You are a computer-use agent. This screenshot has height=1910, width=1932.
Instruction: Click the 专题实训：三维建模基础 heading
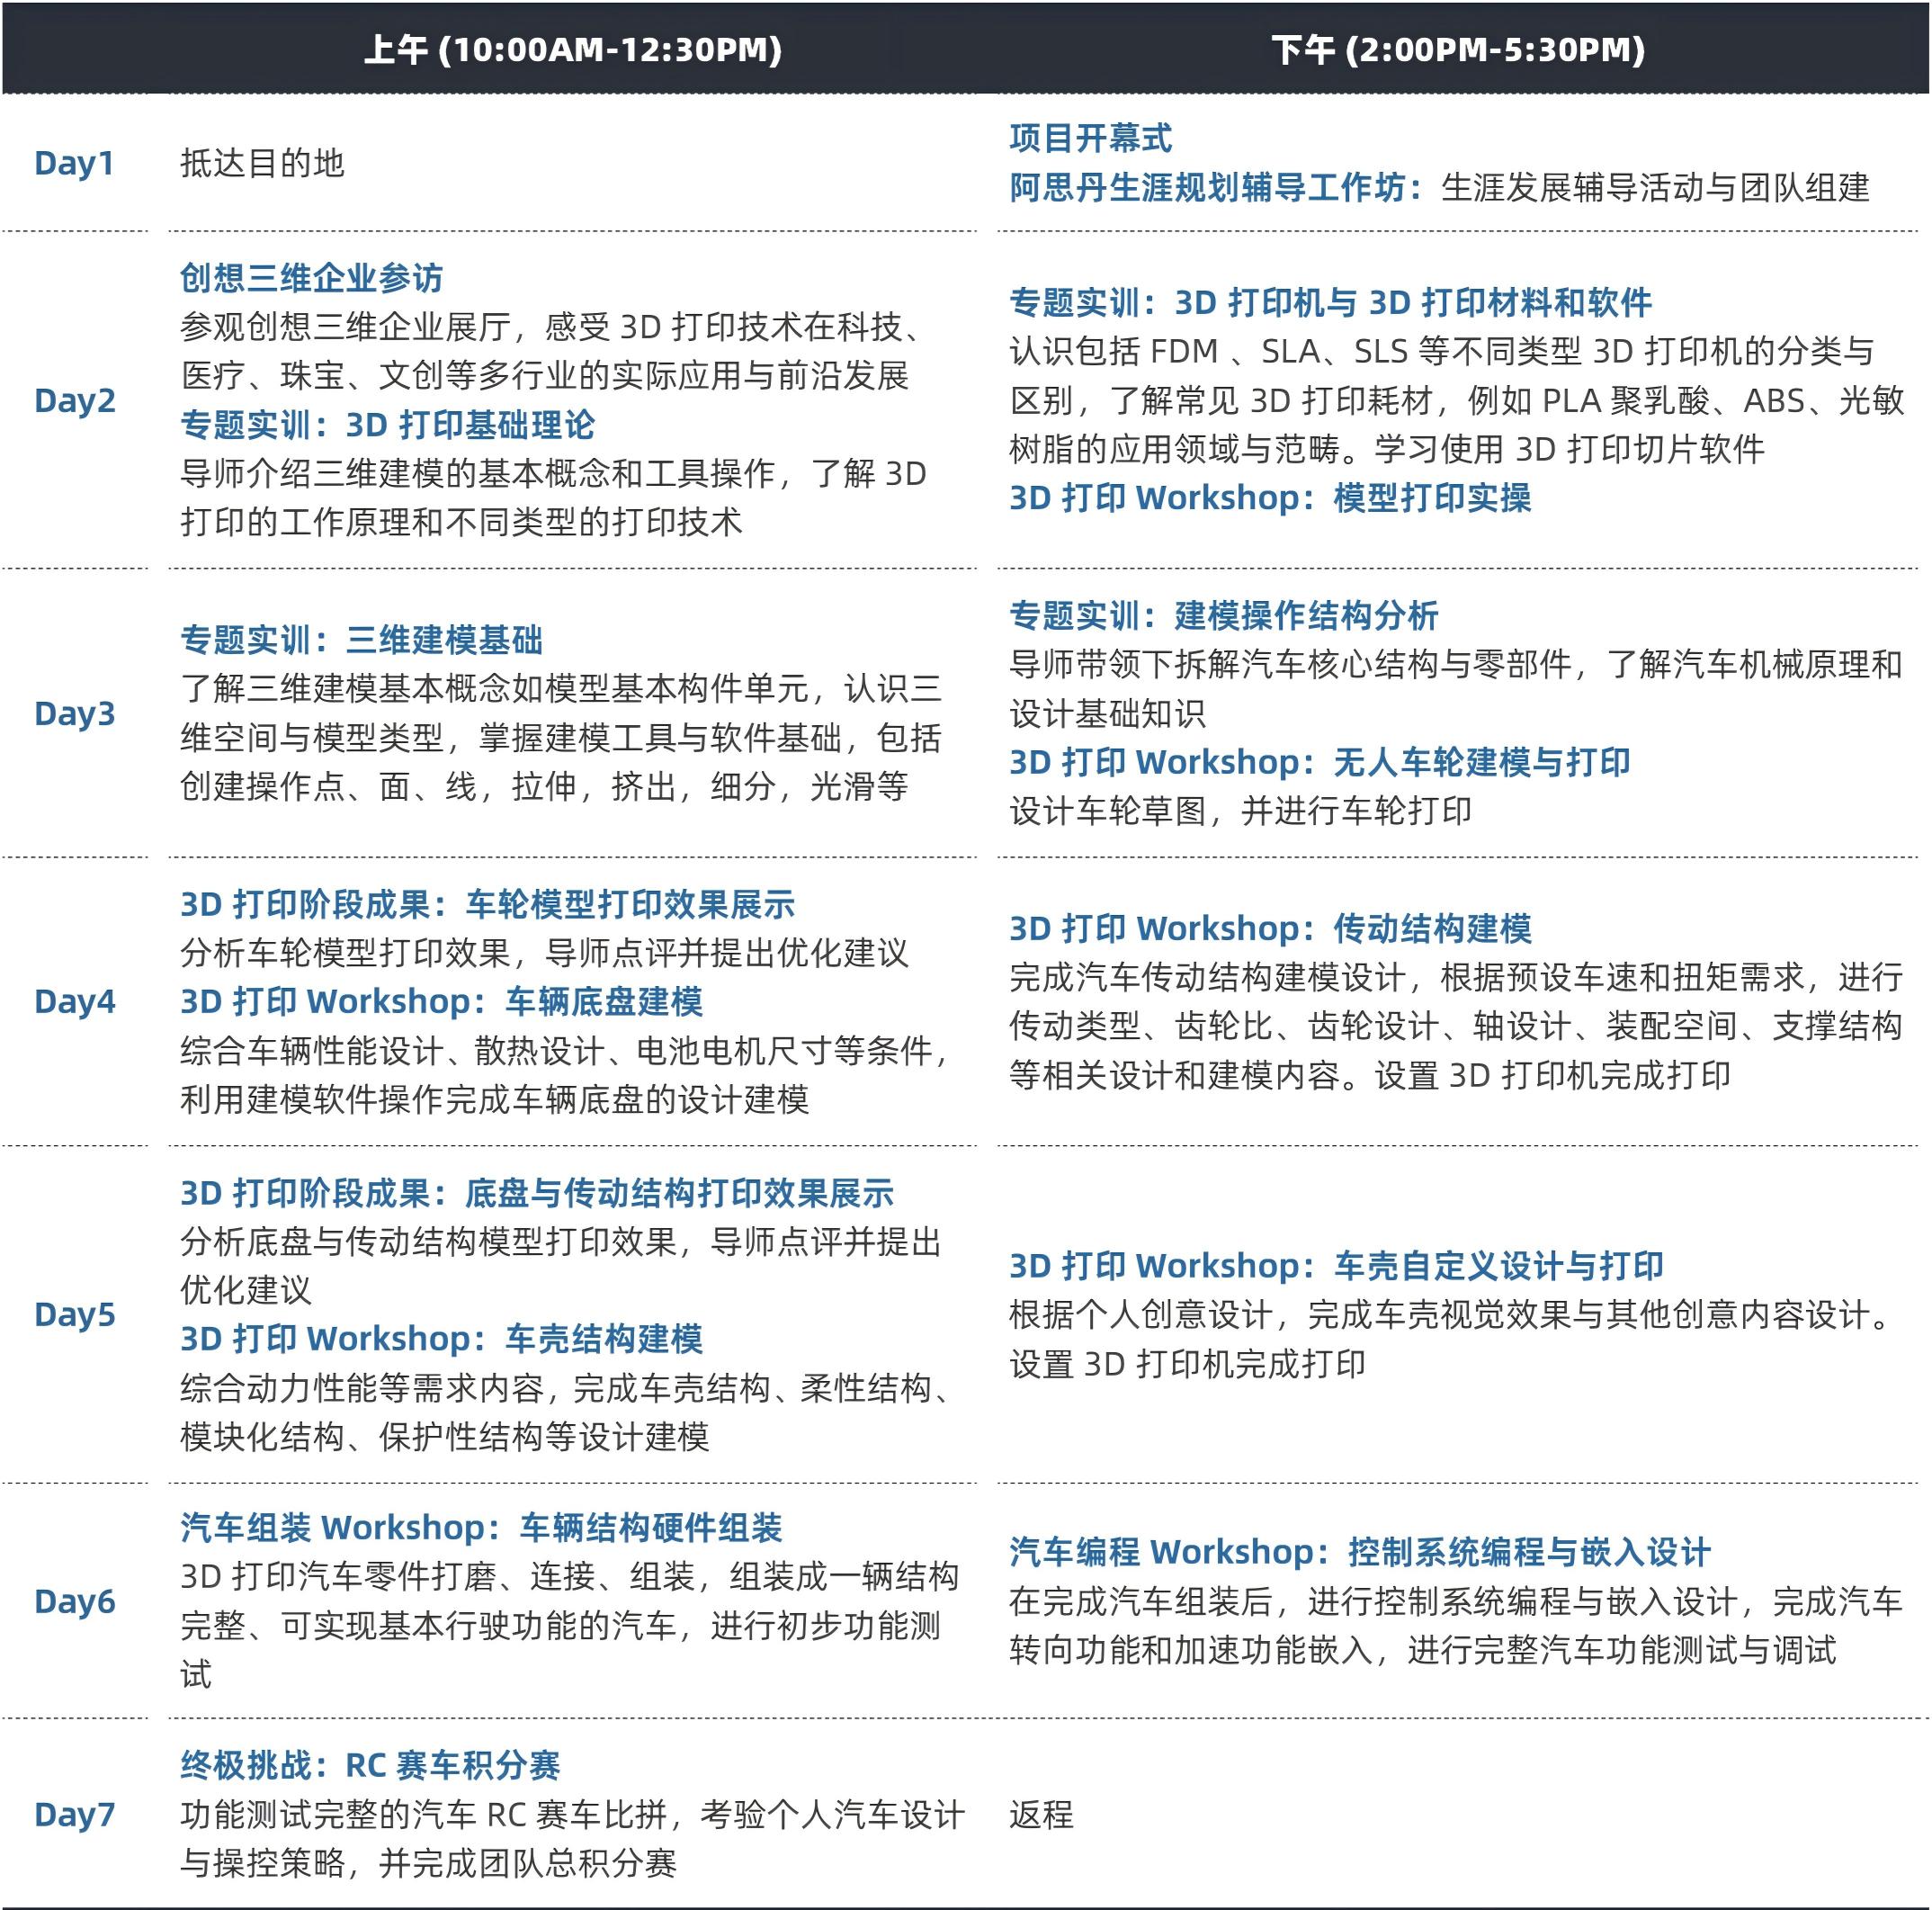[361, 640]
